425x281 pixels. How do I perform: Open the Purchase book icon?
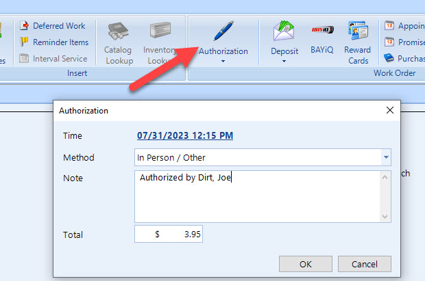point(389,58)
